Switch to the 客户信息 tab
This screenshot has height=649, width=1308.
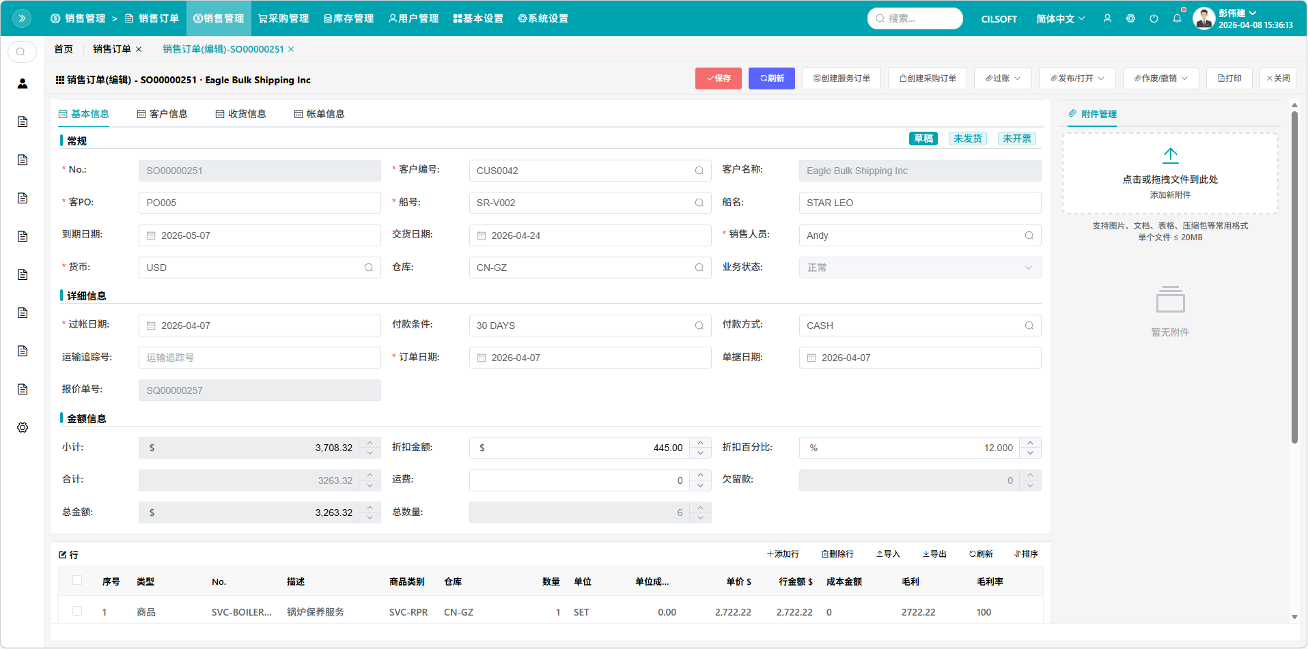(x=163, y=114)
